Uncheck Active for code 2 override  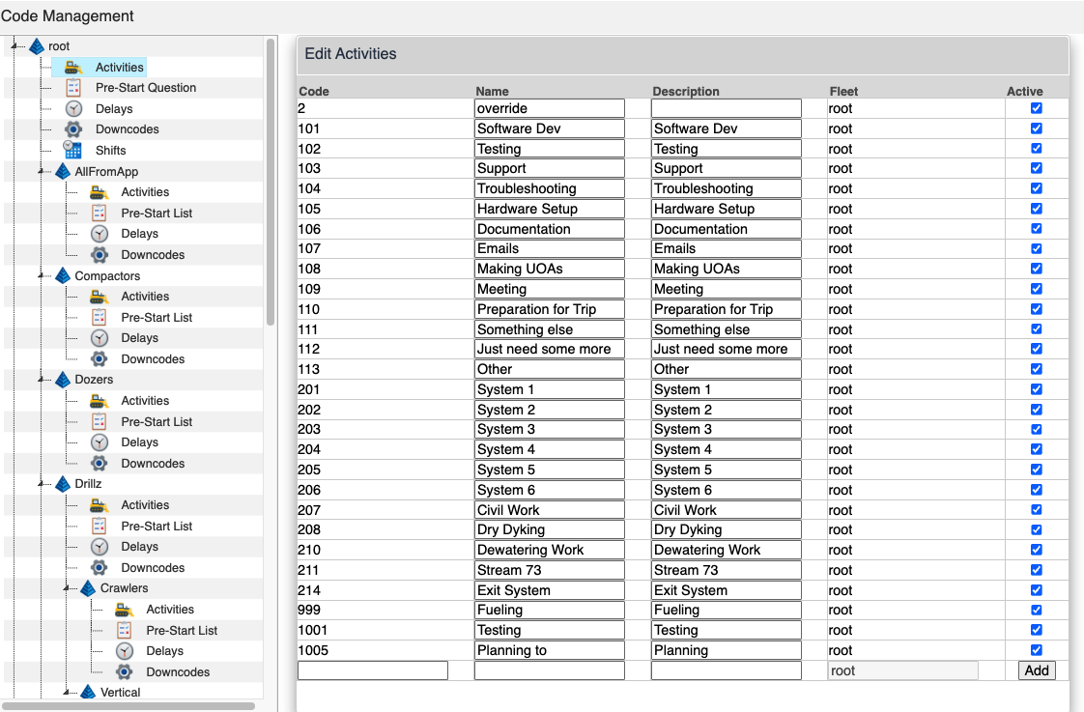click(1037, 108)
